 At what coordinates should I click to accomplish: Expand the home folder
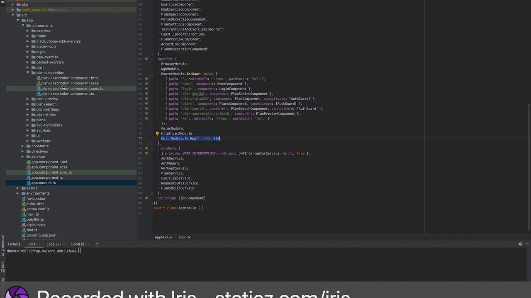coord(28,36)
